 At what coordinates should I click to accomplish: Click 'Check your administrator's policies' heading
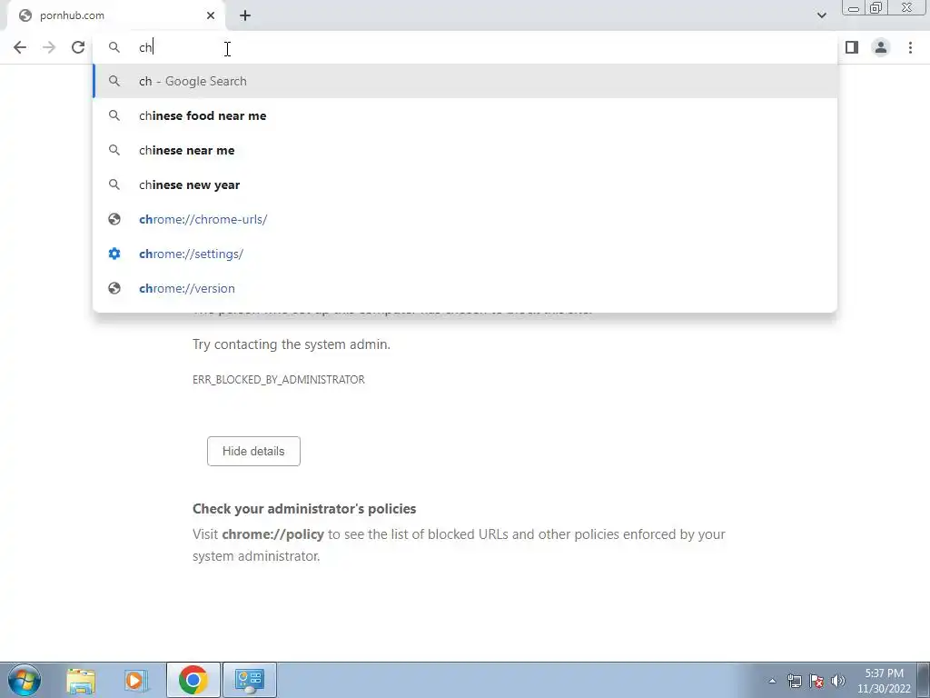coord(304,509)
